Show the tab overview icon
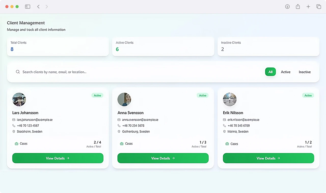The width and height of the screenshot is (326, 193). [319, 7]
